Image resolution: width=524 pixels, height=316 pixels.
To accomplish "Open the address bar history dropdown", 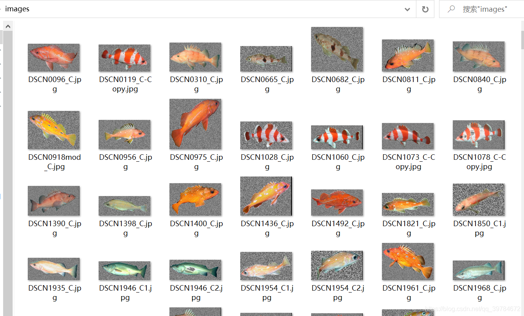I will [407, 9].
